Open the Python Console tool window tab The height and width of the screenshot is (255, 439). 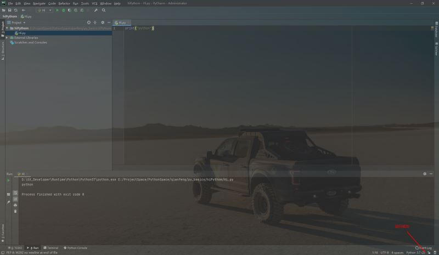click(x=76, y=248)
